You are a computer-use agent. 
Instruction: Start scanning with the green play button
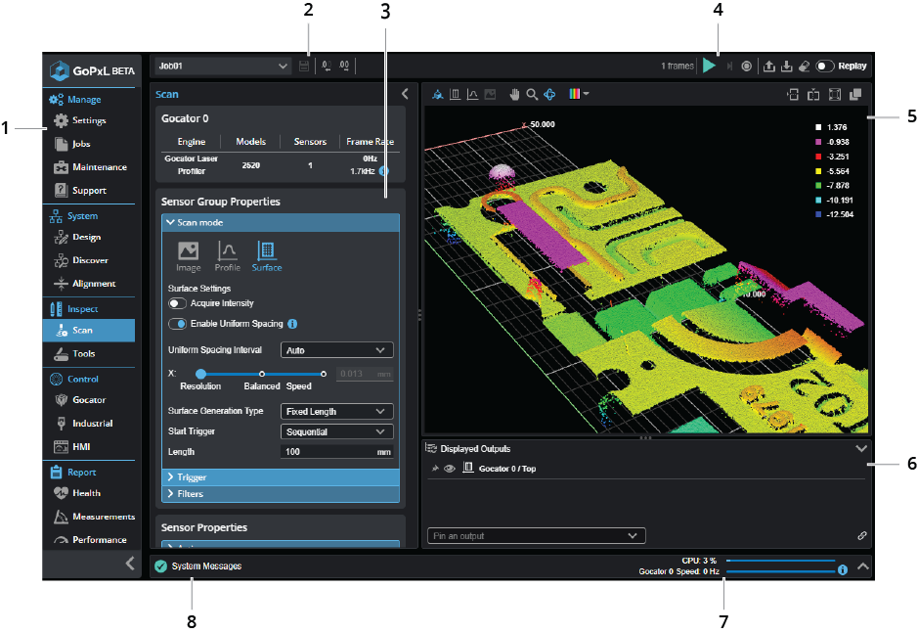[710, 66]
